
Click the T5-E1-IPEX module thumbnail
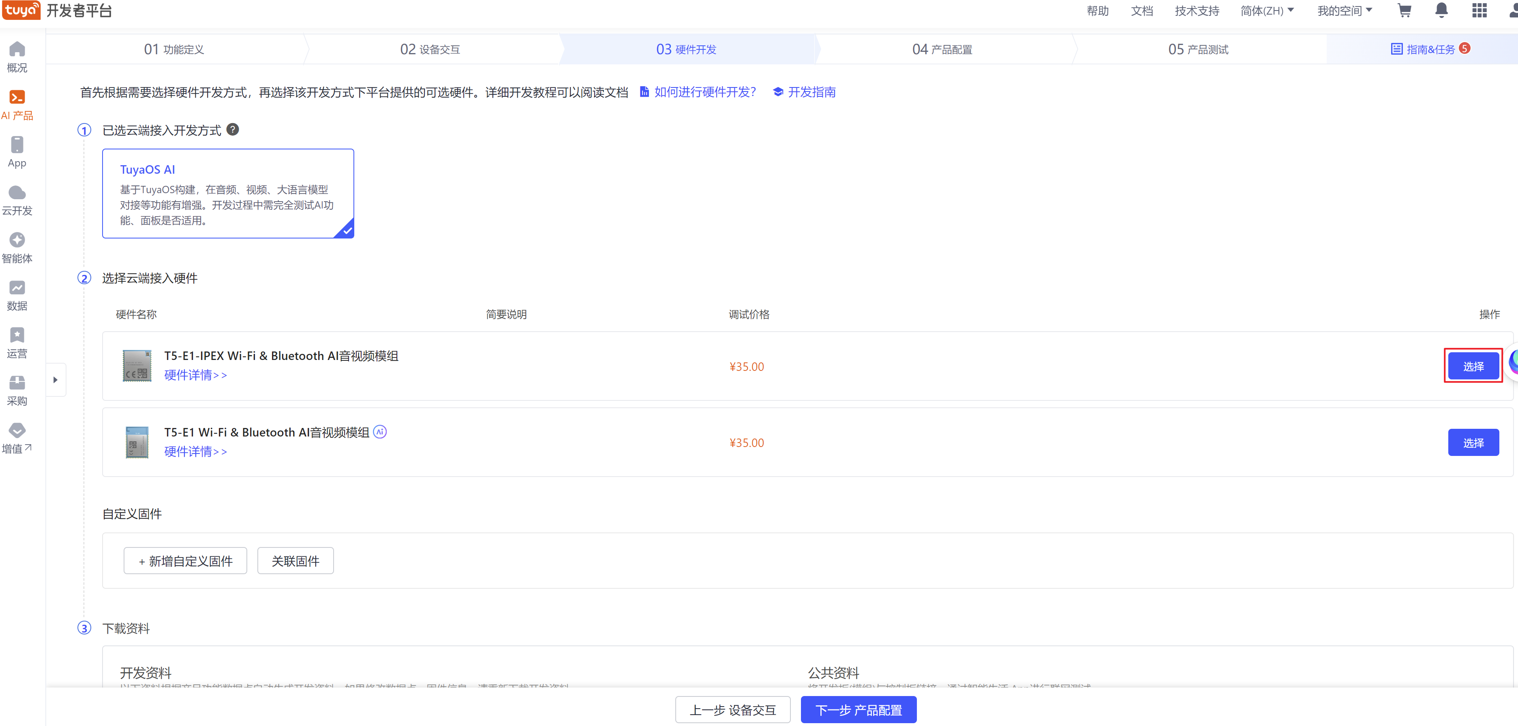137,366
